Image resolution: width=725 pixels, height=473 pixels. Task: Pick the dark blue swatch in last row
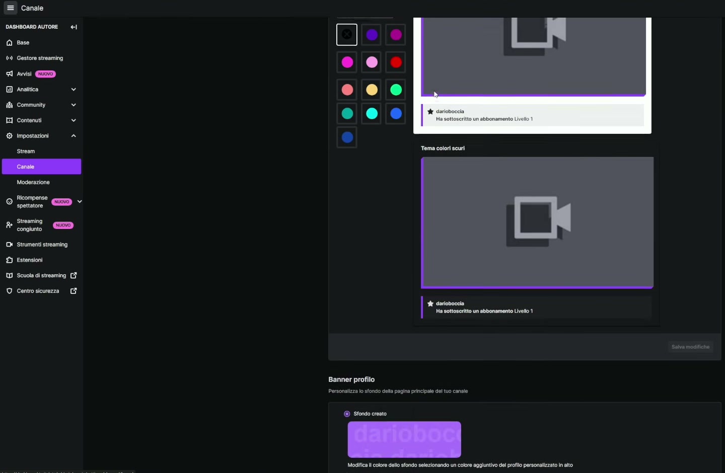pyautogui.click(x=347, y=137)
